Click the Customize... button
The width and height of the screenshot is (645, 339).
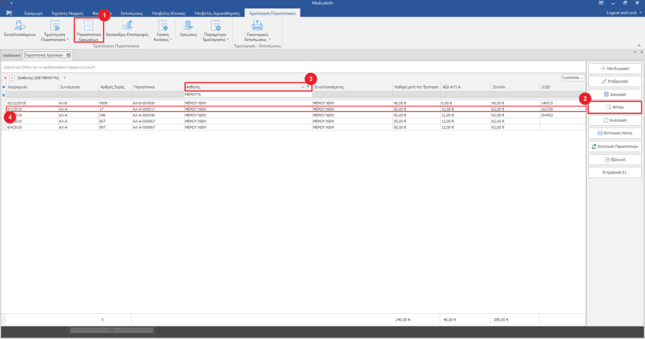pyautogui.click(x=573, y=78)
